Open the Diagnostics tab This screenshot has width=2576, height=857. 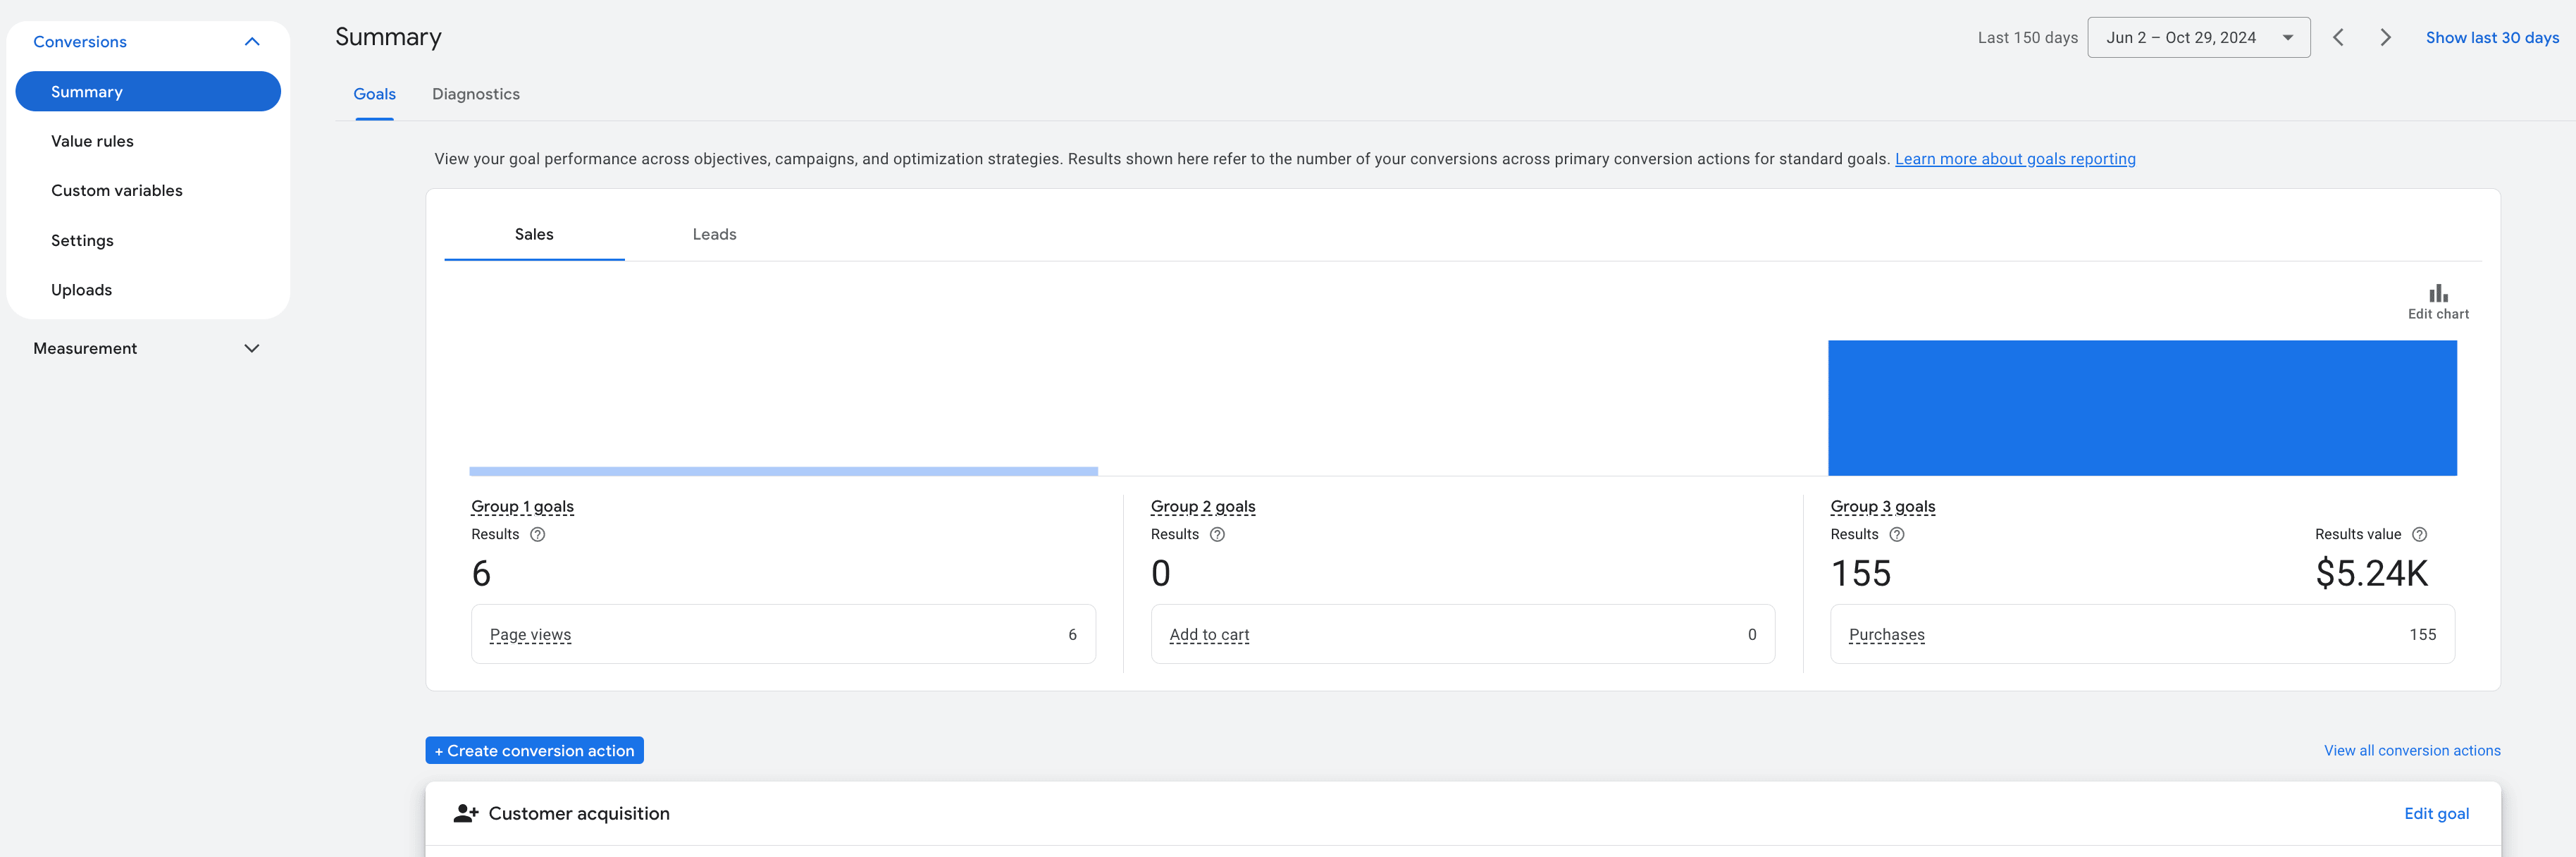point(476,94)
